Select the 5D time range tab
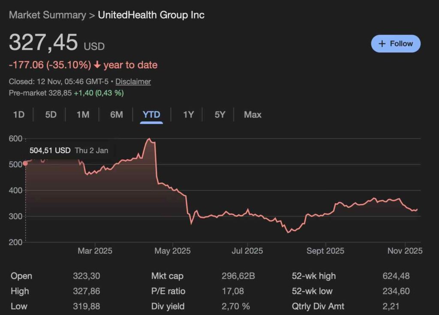 coord(51,115)
